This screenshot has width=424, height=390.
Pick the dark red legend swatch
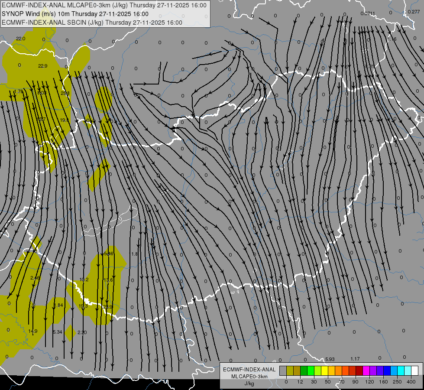coord(359,370)
